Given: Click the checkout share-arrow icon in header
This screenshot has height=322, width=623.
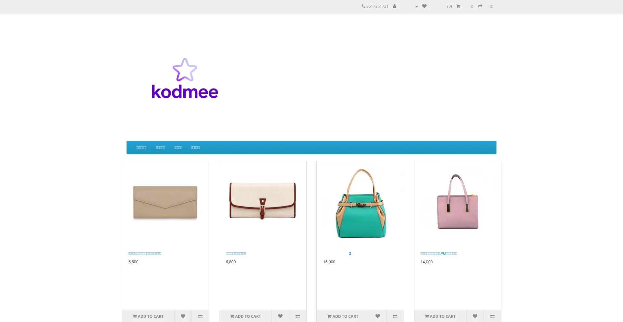Looking at the screenshot, I should pyautogui.click(x=480, y=6).
